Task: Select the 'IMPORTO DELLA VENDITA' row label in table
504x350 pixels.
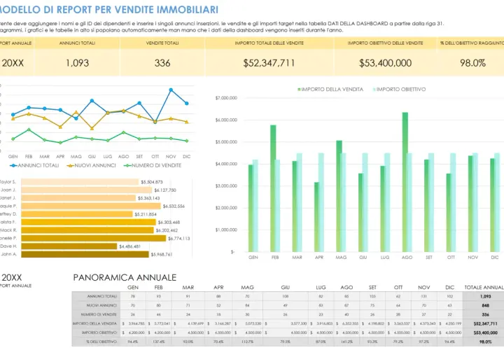Action: point(94,323)
